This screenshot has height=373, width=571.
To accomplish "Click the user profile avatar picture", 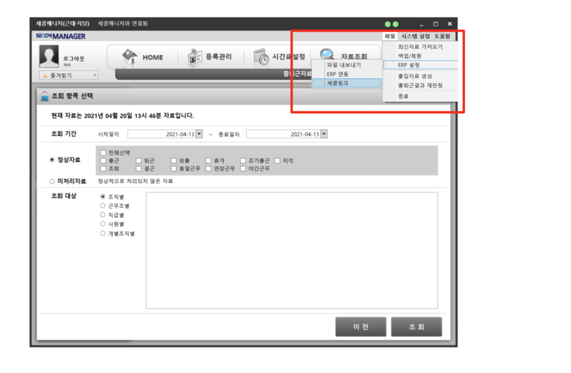I will 49,56.
